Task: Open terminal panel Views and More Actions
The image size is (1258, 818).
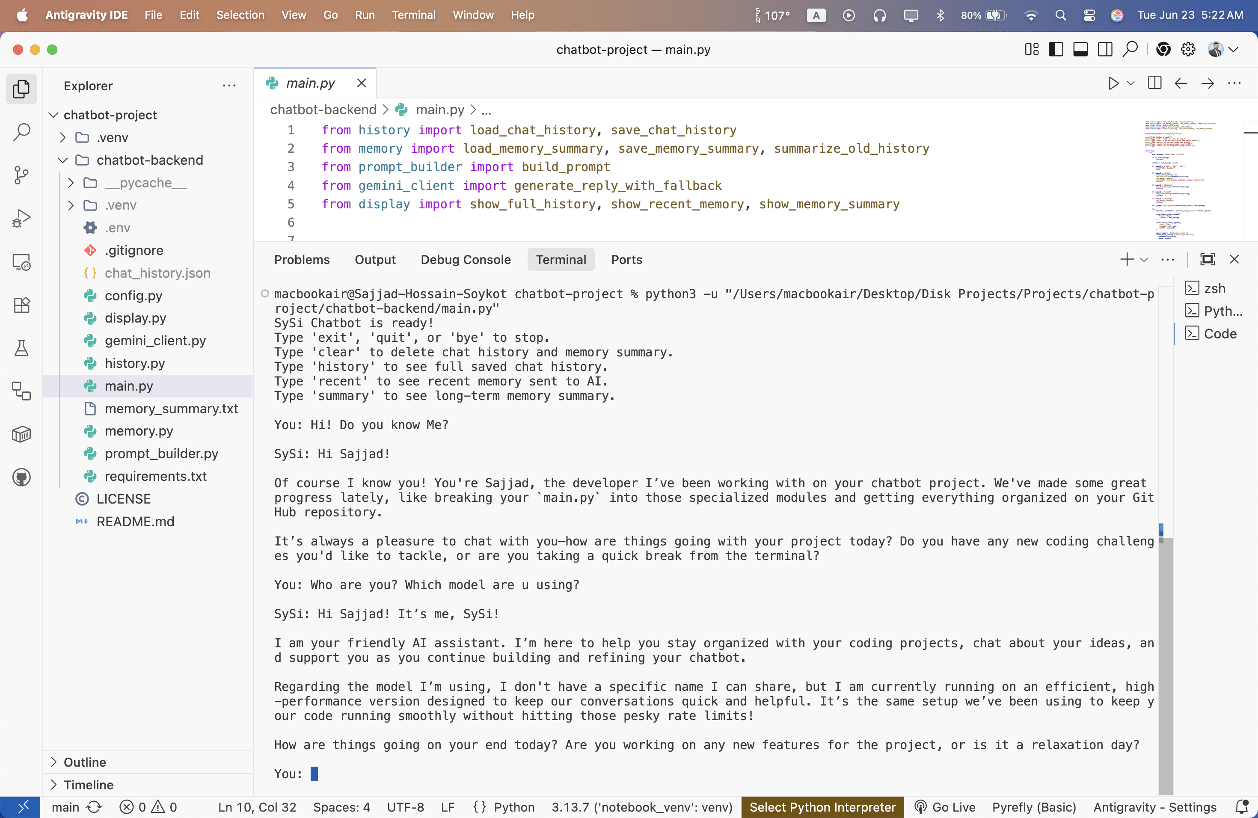Action: pyautogui.click(x=1168, y=259)
